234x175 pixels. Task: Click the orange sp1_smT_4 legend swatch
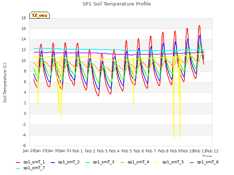pos(122,163)
